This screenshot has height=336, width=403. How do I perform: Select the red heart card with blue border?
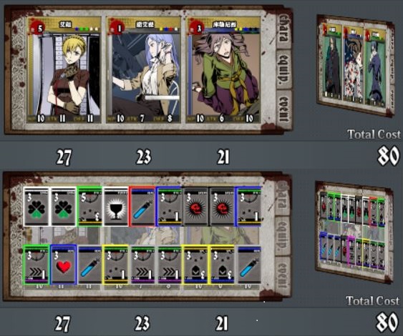[x=64, y=265]
